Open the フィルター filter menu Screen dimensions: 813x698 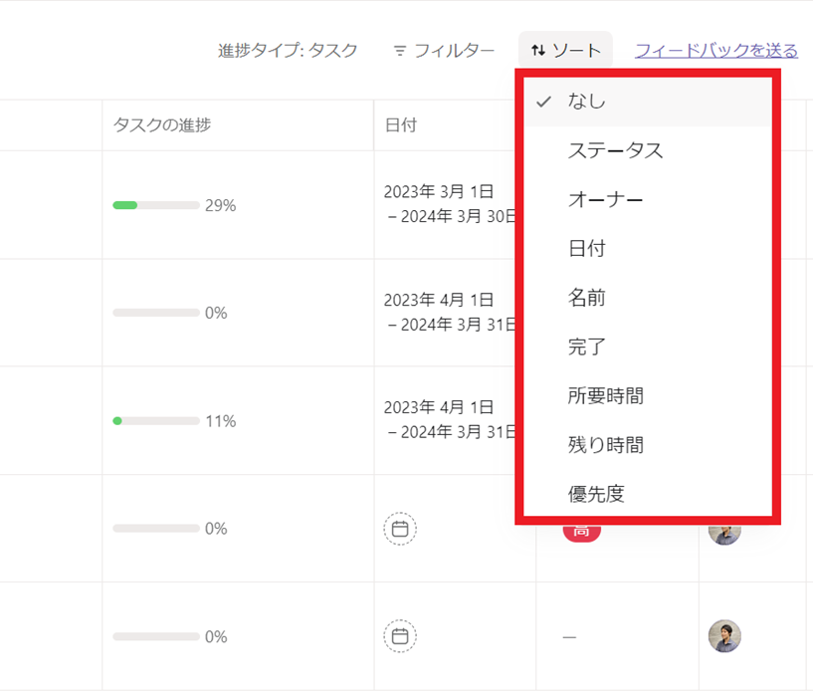[444, 50]
